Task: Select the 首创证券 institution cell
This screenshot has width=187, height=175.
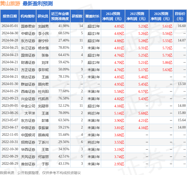Action: point(28,164)
